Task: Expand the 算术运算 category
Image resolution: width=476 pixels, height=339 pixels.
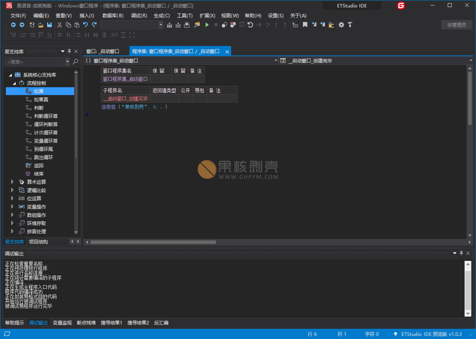Action: (x=12, y=182)
